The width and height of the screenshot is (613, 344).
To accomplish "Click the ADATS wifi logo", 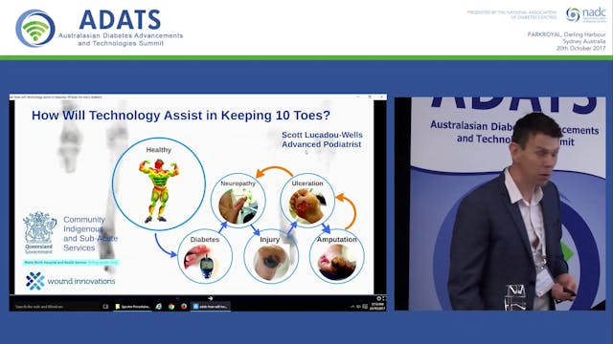I will click(x=35, y=29).
